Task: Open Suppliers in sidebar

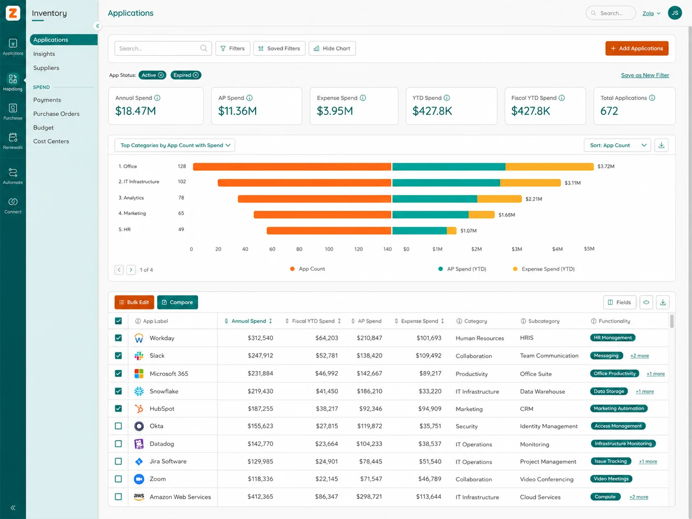Action: 46,68
